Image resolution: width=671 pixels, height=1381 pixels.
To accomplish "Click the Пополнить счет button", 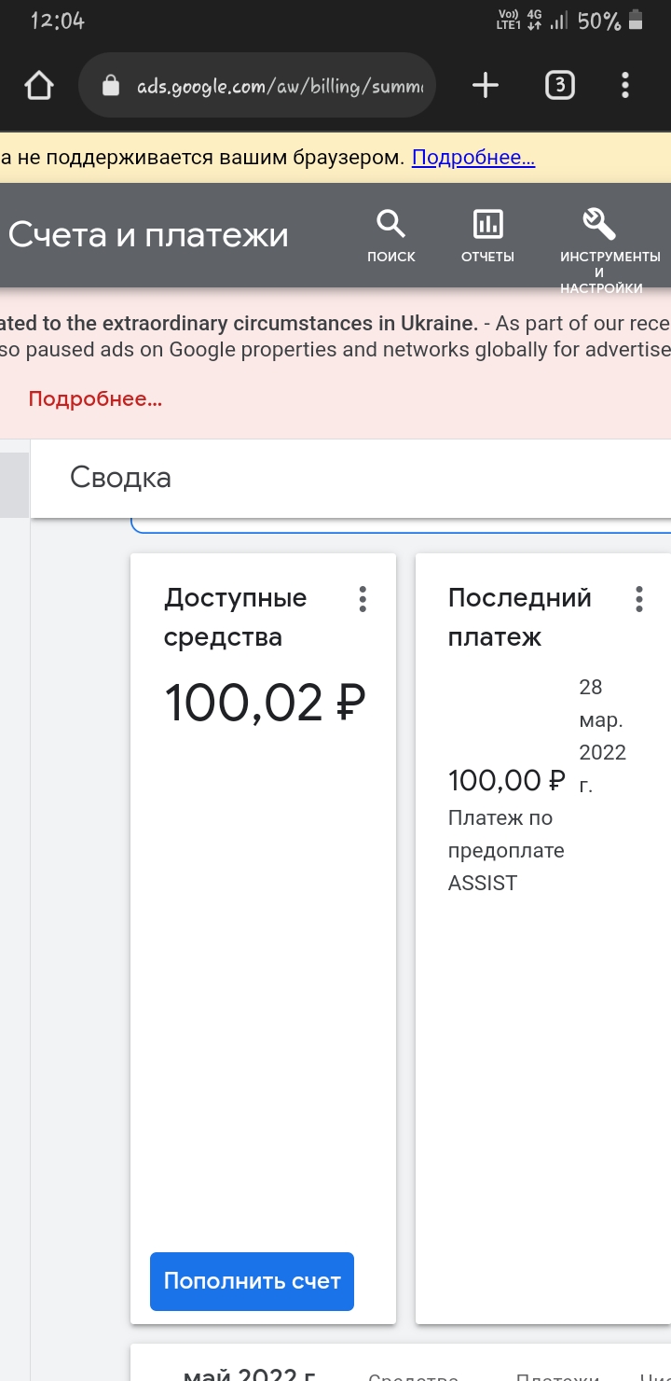I will pos(252,1281).
